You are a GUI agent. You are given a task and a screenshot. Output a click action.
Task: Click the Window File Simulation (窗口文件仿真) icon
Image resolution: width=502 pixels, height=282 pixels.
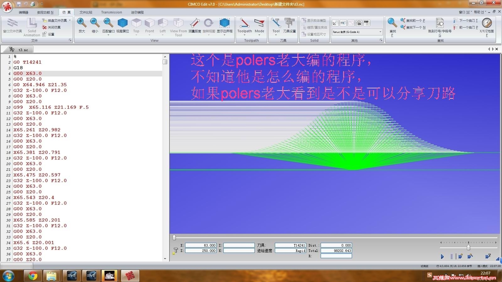13,23
